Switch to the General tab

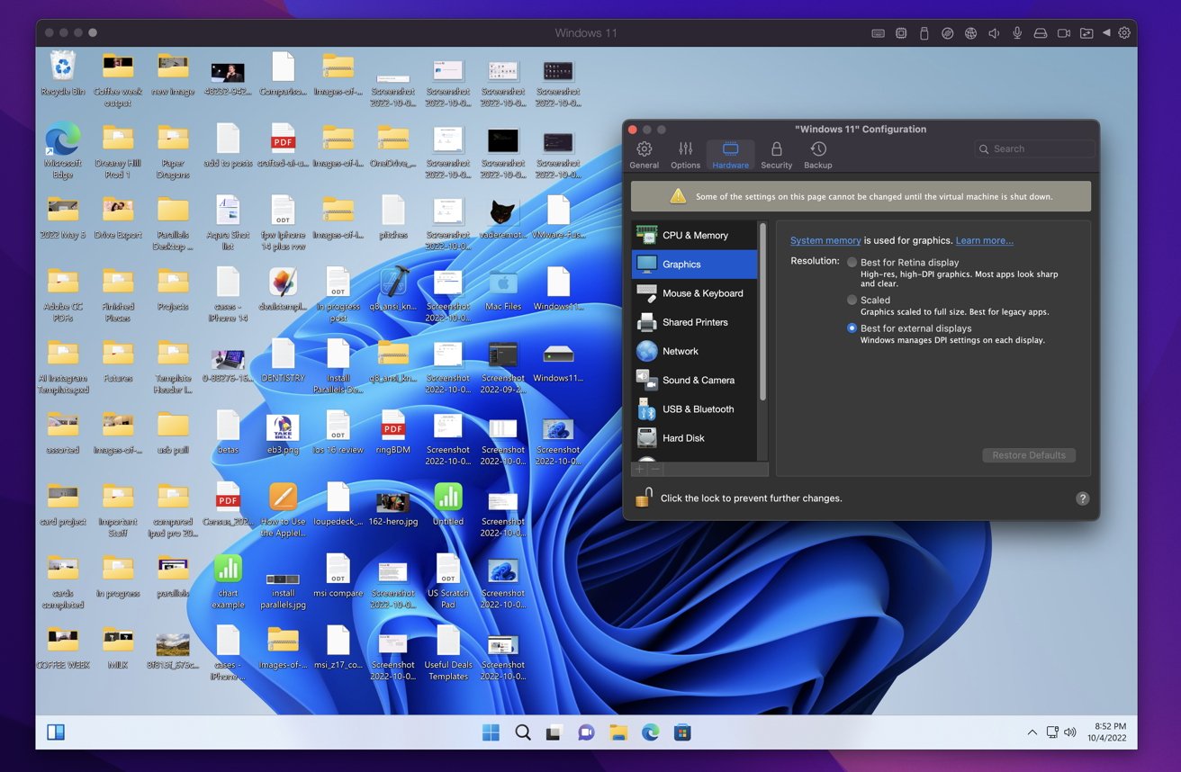(x=644, y=155)
